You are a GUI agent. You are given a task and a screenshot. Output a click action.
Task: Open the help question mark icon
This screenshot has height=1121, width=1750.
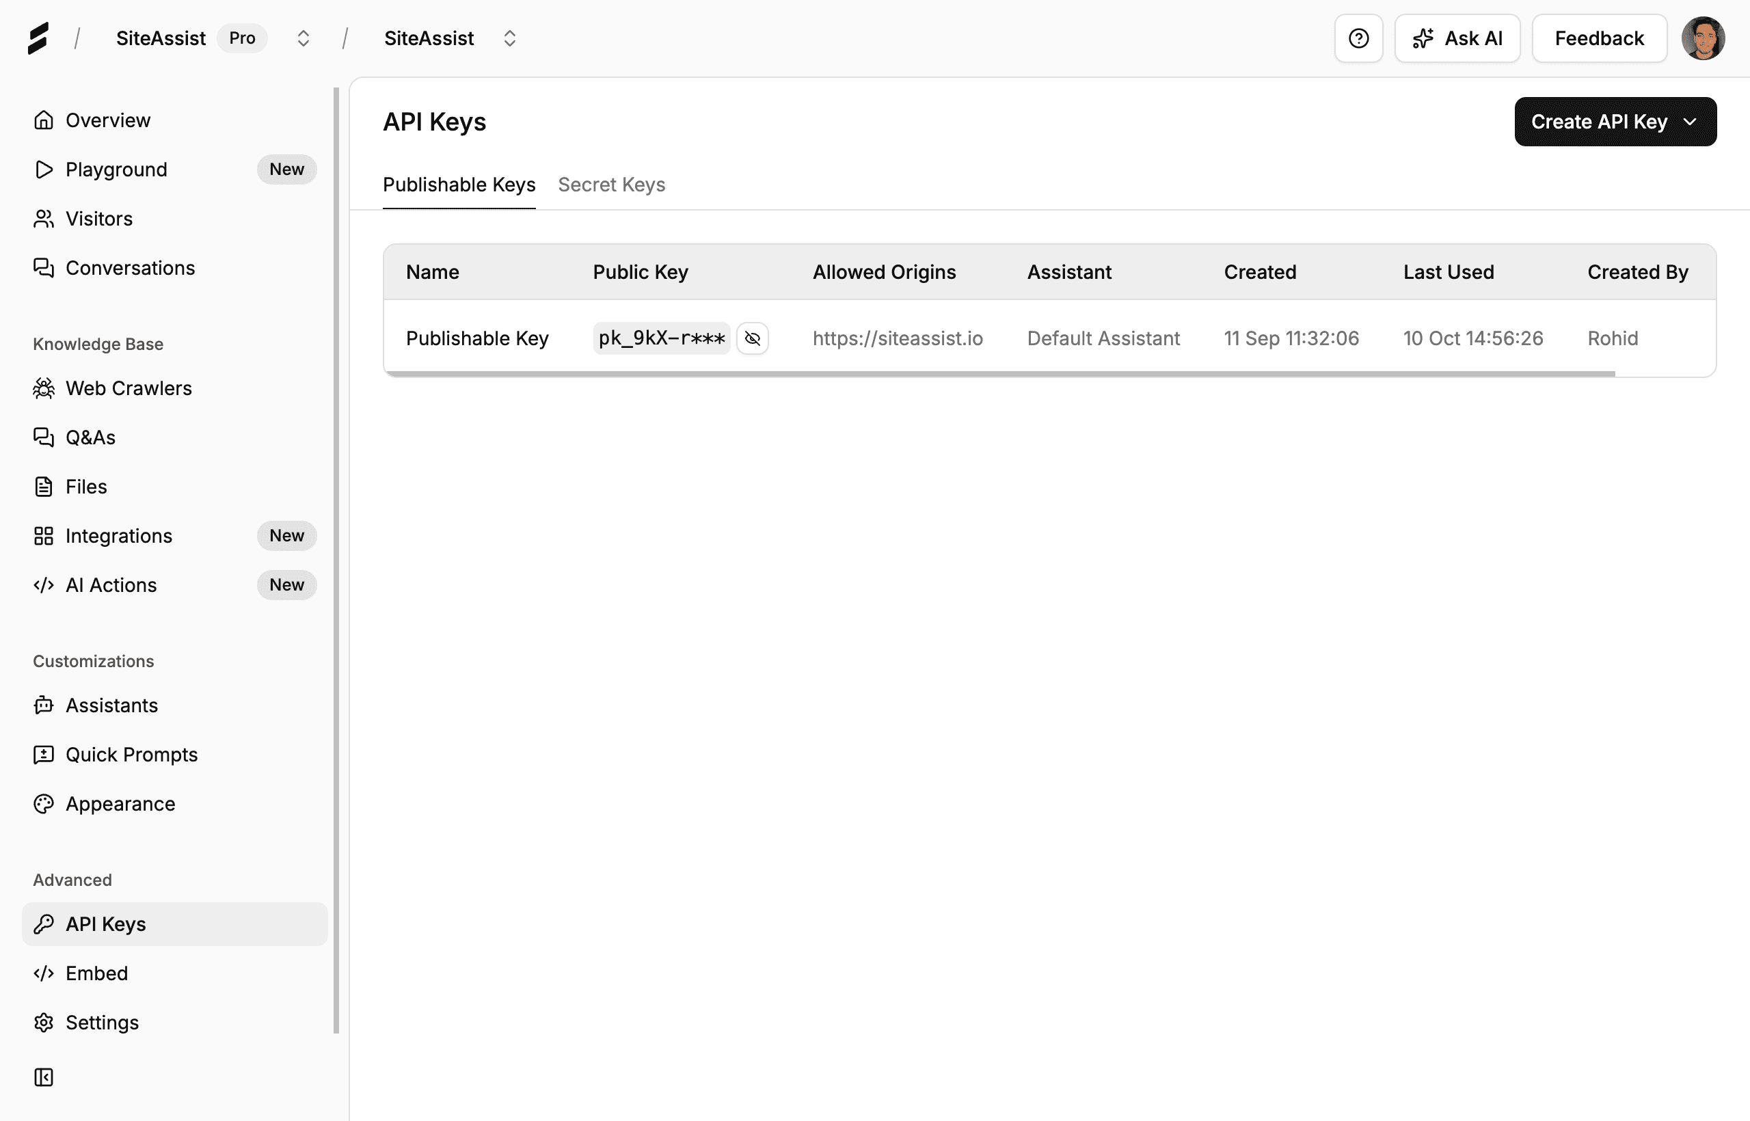[x=1358, y=38]
